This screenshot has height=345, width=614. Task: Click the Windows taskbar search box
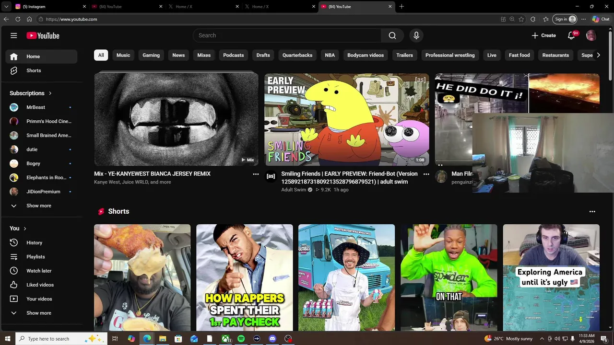click(x=60, y=339)
